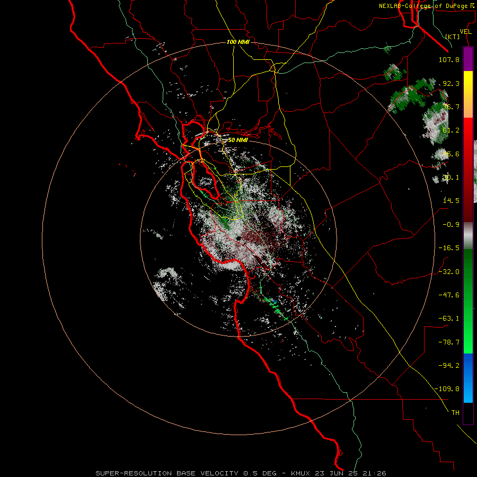Pick the gray near-zero segment of the color bar

click(468, 236)
